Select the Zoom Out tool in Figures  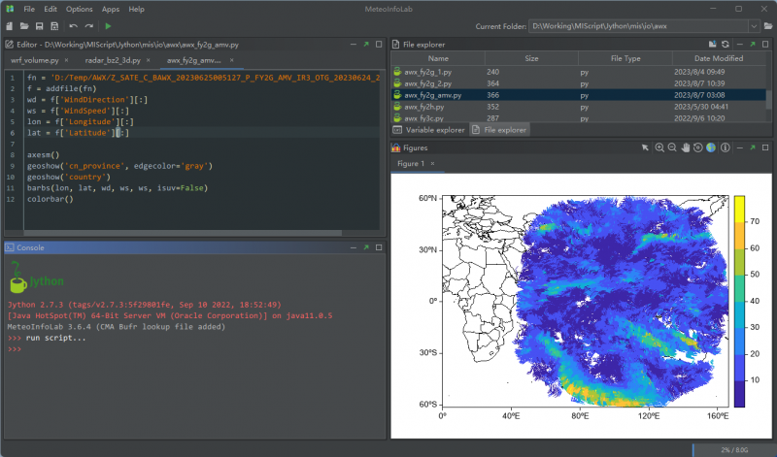672,147
